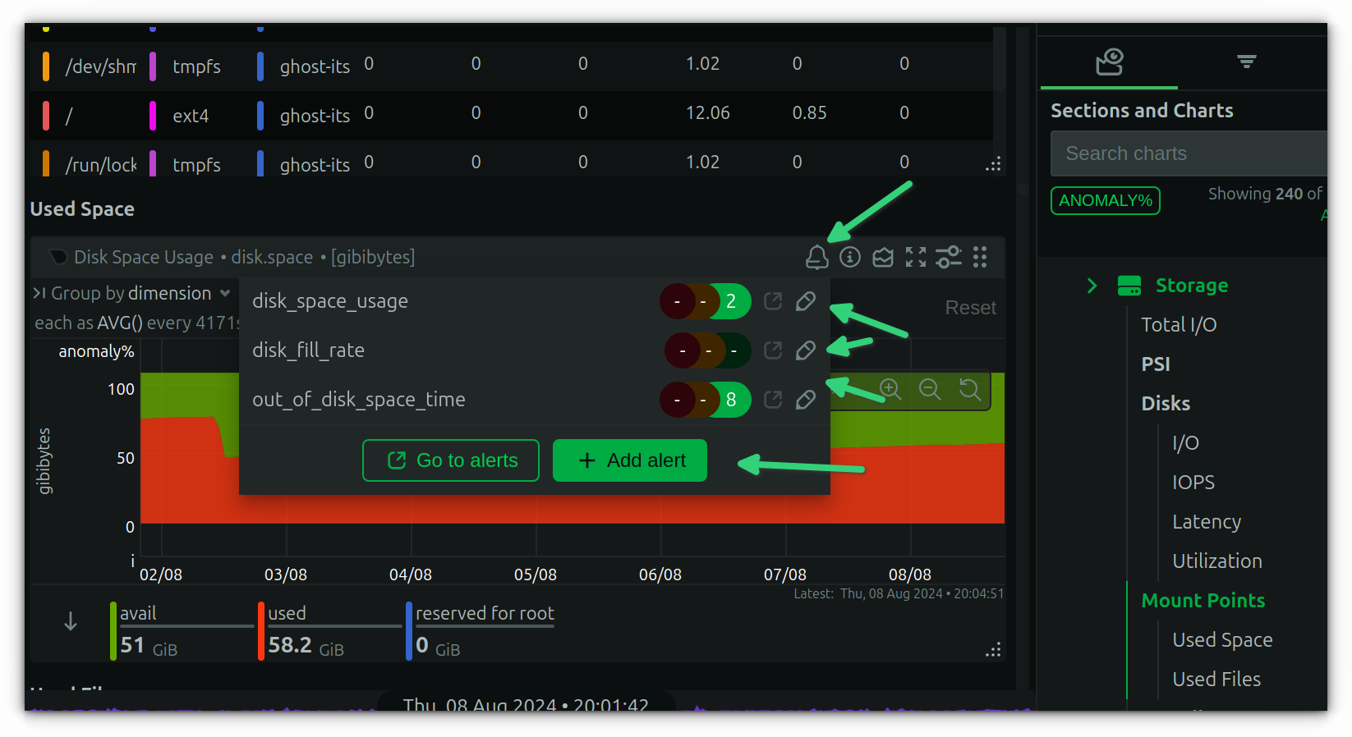The image size is (1352, 737).
Task: Show chart info icon
Action: pos(850,258)
